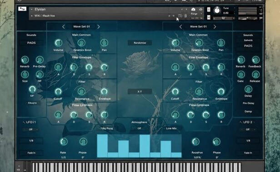Open the Rault Vox snapshot dropdown
Image resolution: width=280 pixels, height=172 pixels.
[x=32, y=16]
